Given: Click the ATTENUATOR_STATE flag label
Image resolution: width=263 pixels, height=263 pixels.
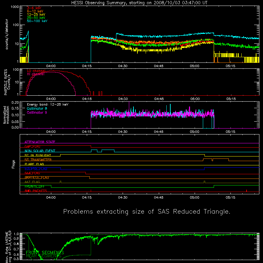Looking at the screenshot, I should pos(40,142).
